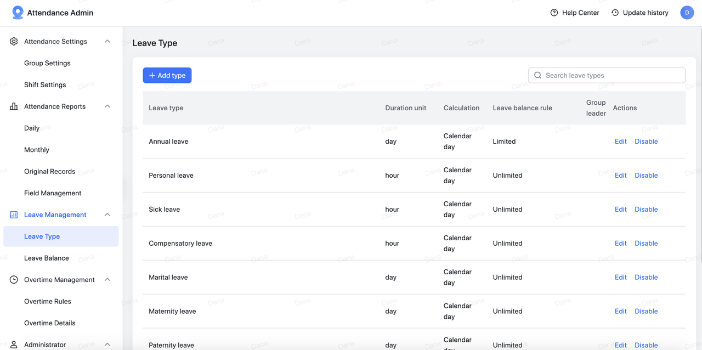This screenshot has height=350, width=702.
Task: Edit the Annual leave type
Action: (620, 142)
